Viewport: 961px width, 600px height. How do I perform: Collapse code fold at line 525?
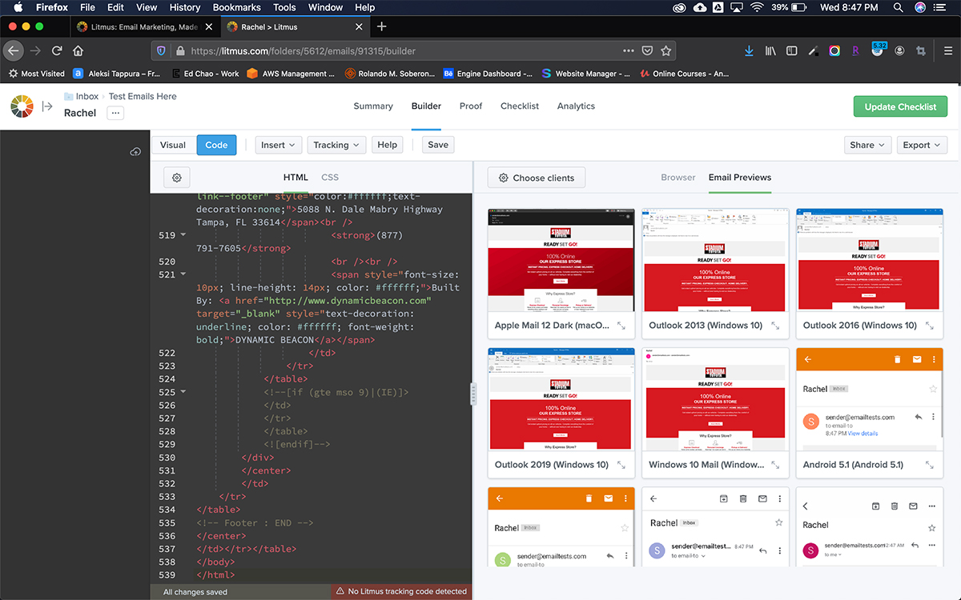[183, 392]
